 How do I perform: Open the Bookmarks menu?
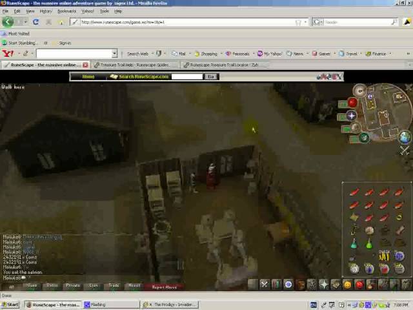(66, 12)
